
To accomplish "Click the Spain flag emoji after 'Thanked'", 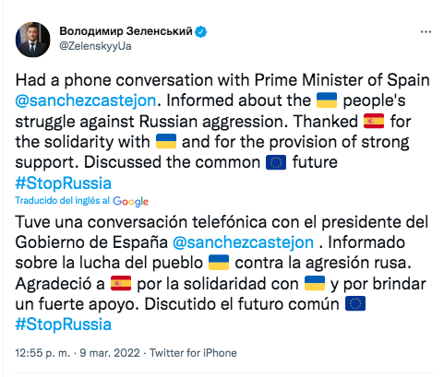I will coord(374,121).
